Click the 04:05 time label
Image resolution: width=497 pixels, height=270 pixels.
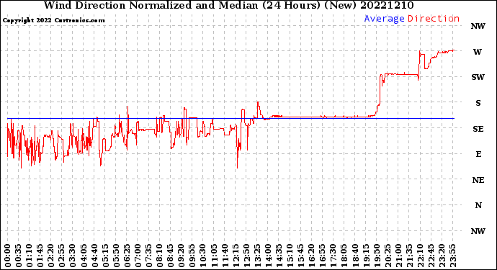(x=84, y=256)
